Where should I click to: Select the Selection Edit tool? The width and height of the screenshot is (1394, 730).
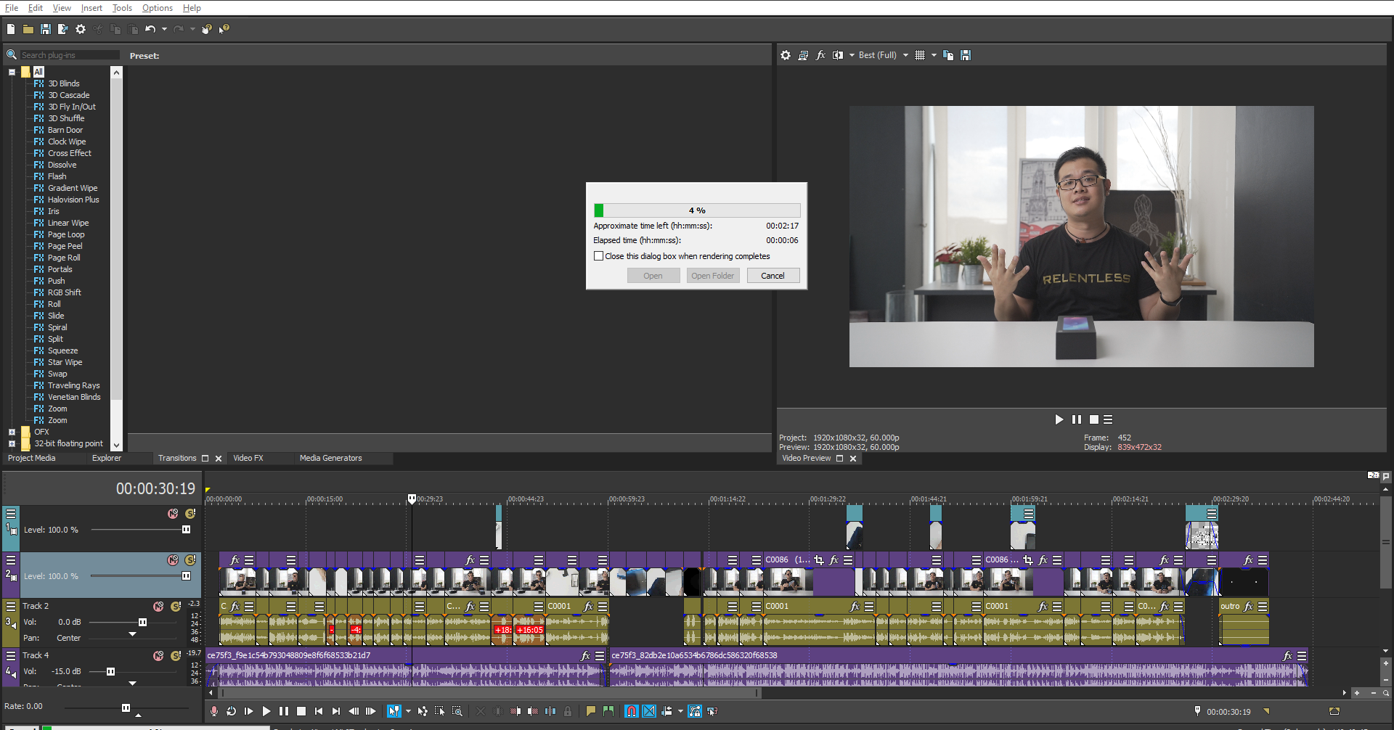tap(440, 711)
